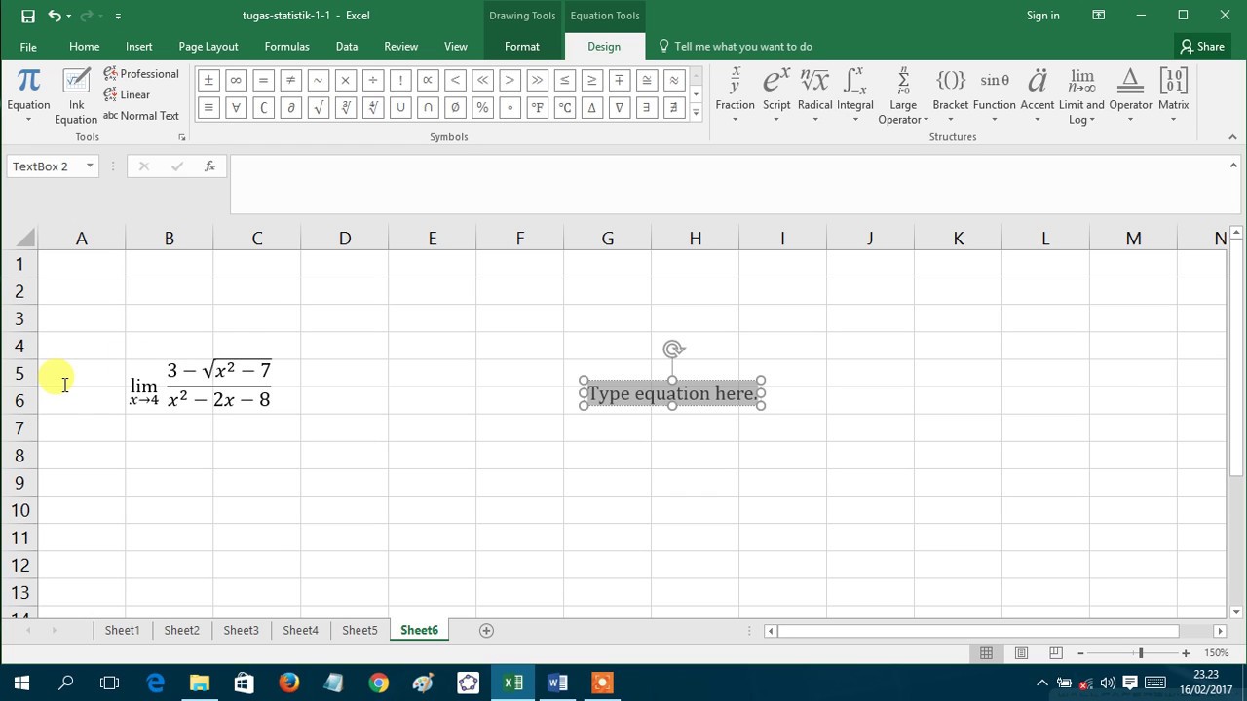Image resolution: width=1247 pixels, height=701 pixels.
Task: Open the Large Operator dropdown
Action: (903, 96)
